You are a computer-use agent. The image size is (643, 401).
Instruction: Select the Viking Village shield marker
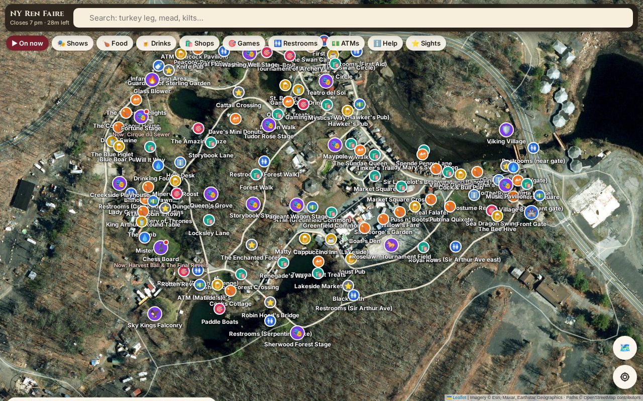[x=506, y=130]
